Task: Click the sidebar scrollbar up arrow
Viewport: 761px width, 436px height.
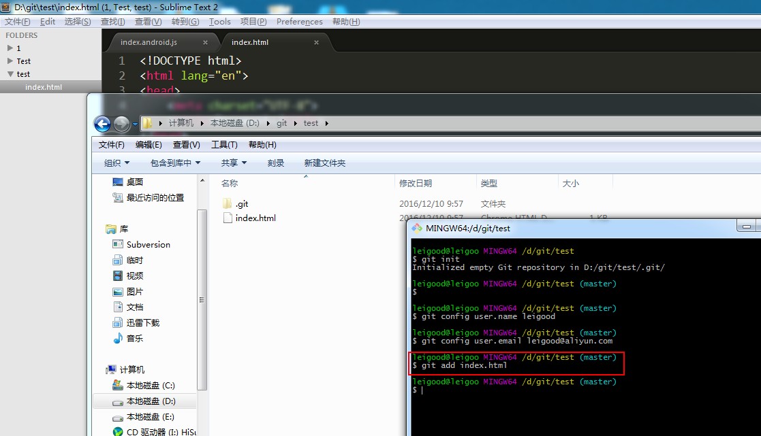Action: point(202,181)
